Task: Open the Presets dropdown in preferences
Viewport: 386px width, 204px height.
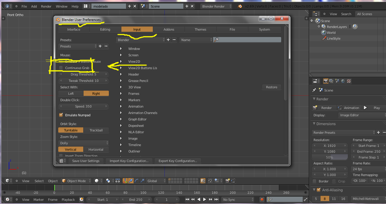Action: tap(78, 46)
